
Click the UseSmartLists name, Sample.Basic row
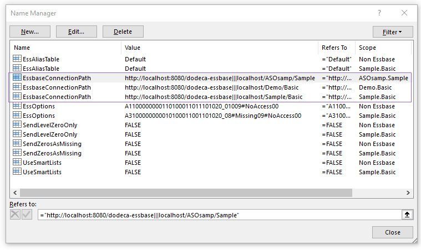point(42,172)
